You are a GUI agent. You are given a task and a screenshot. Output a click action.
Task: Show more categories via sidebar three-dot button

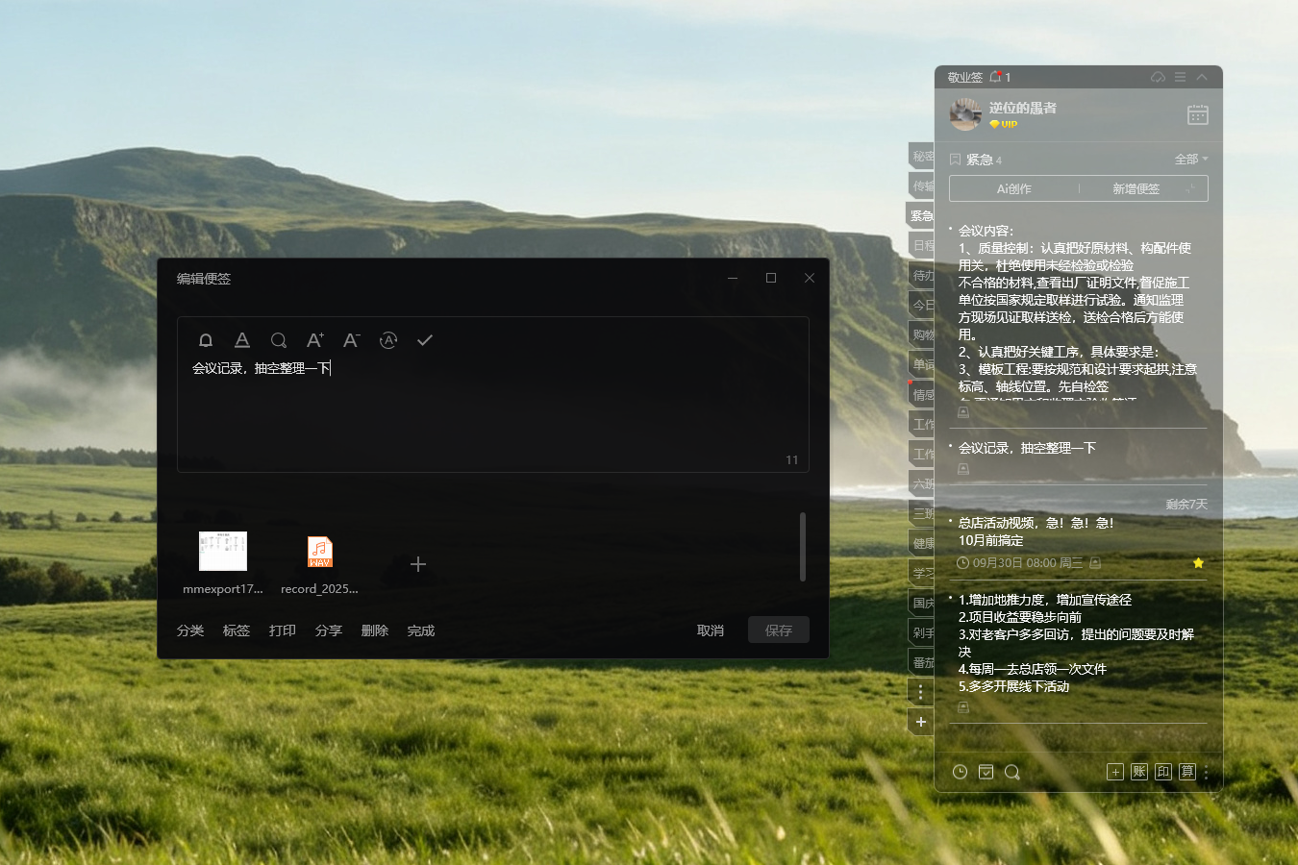tap(921, 692)
